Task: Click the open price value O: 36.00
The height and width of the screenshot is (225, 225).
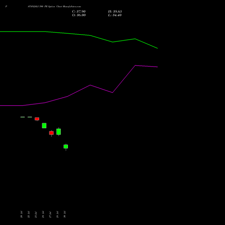Action: click(x=79, y=15)
